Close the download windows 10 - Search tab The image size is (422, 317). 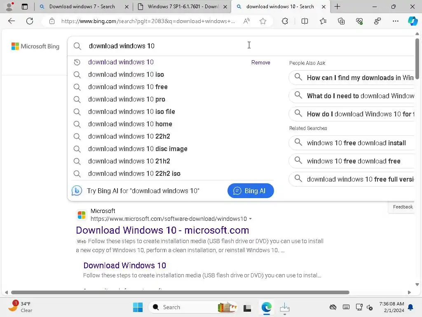click(x=324, y=7)
